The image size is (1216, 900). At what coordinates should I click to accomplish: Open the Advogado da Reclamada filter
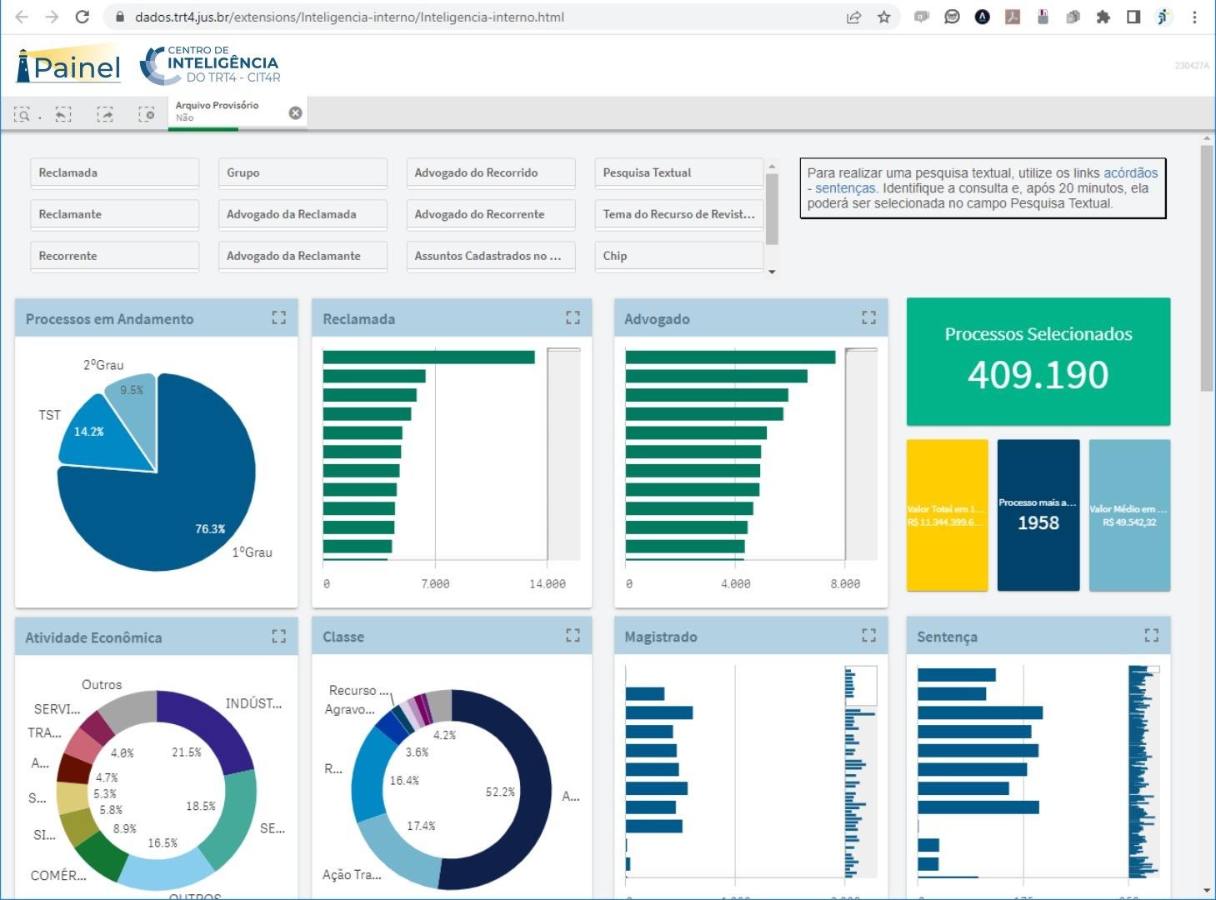[303, 214]
